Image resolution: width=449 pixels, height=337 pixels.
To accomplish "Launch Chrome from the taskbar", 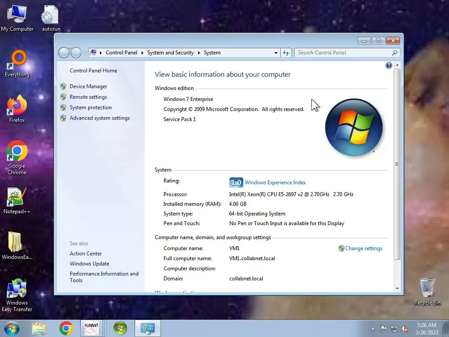I will [x=66, y=328].
